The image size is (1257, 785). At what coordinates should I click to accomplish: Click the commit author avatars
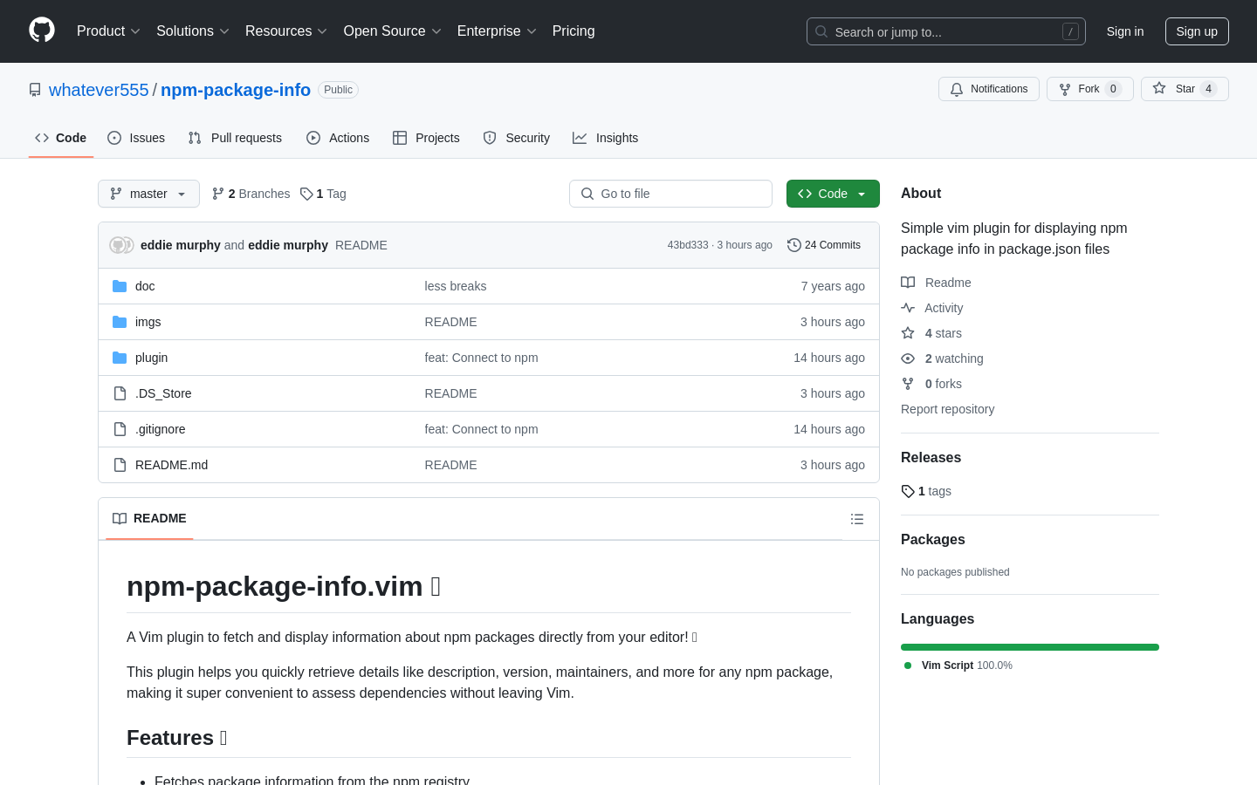(x=121, y=245)
